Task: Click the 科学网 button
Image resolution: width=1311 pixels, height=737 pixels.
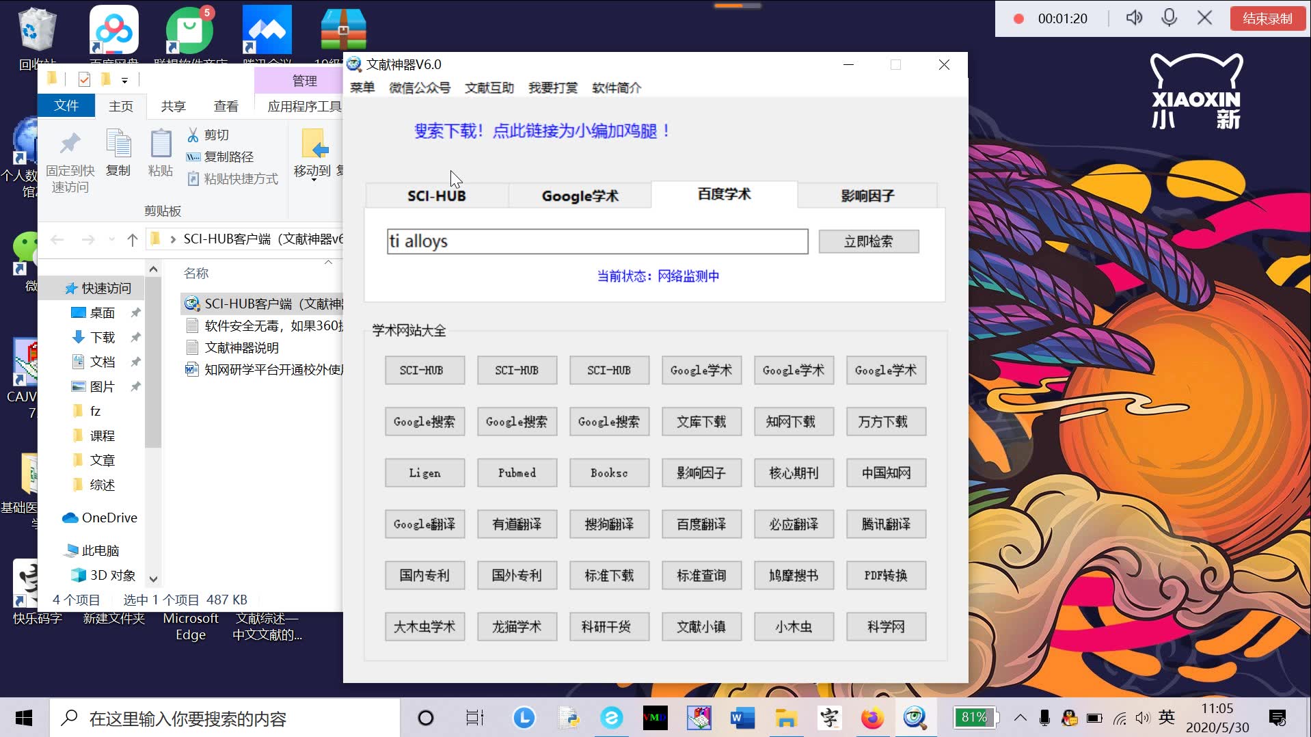Action: click(886, 627)
